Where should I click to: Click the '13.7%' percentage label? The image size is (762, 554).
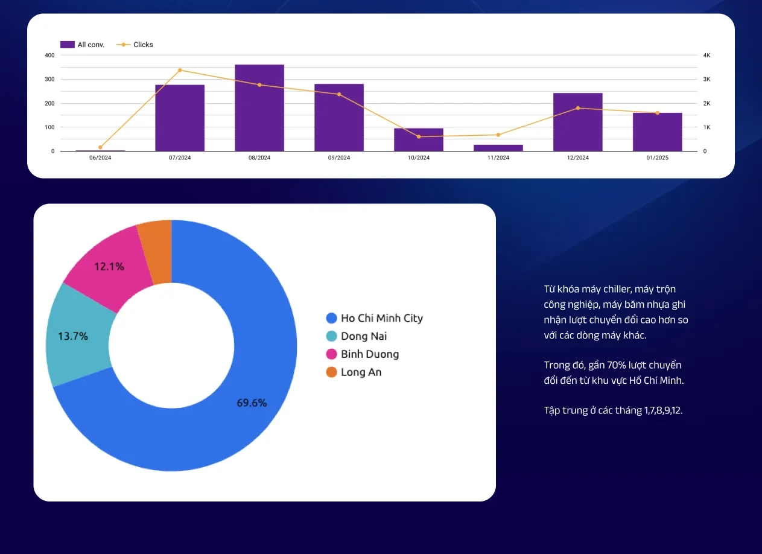pos(73,336)
